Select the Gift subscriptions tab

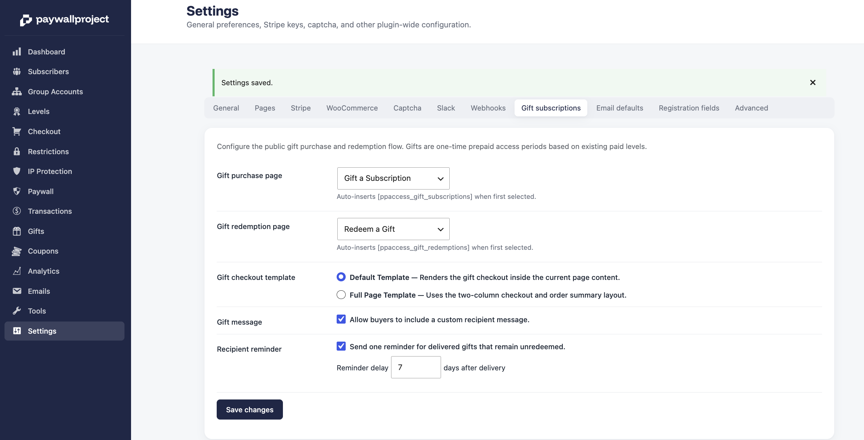coord(551,108)
